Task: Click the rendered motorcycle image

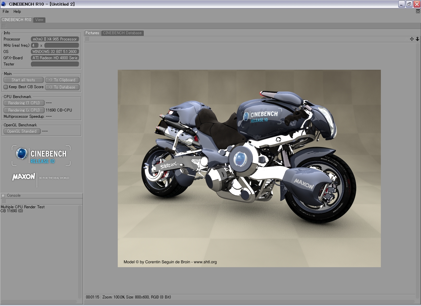Action: coord(249,168)
